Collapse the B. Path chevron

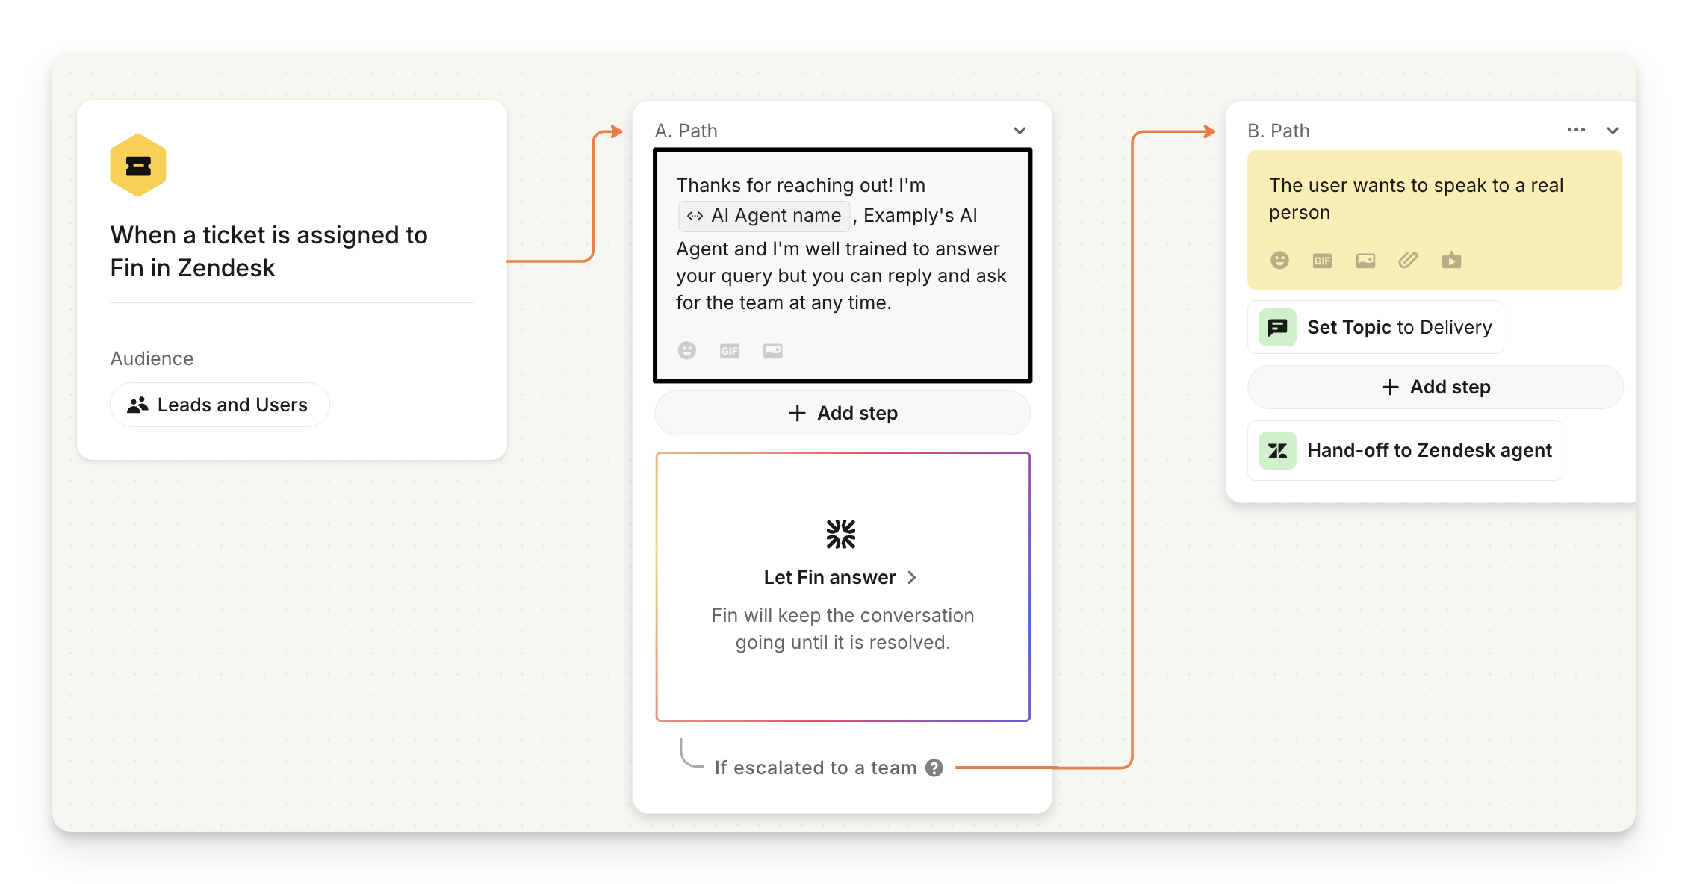coord(1613,131)
